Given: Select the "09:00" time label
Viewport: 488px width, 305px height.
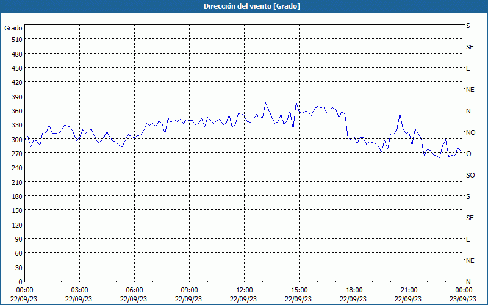Looking at the screenshot, I should coord(190,290).
